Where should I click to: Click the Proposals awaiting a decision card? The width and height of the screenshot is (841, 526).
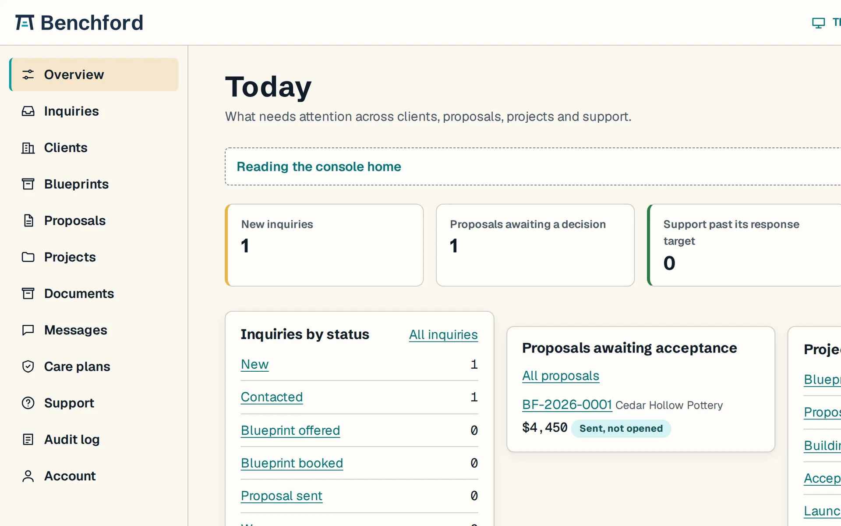point(535,245)
